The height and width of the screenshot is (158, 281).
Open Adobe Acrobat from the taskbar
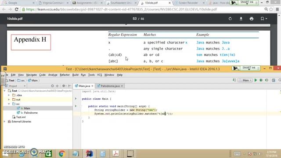tap(116, 154)
